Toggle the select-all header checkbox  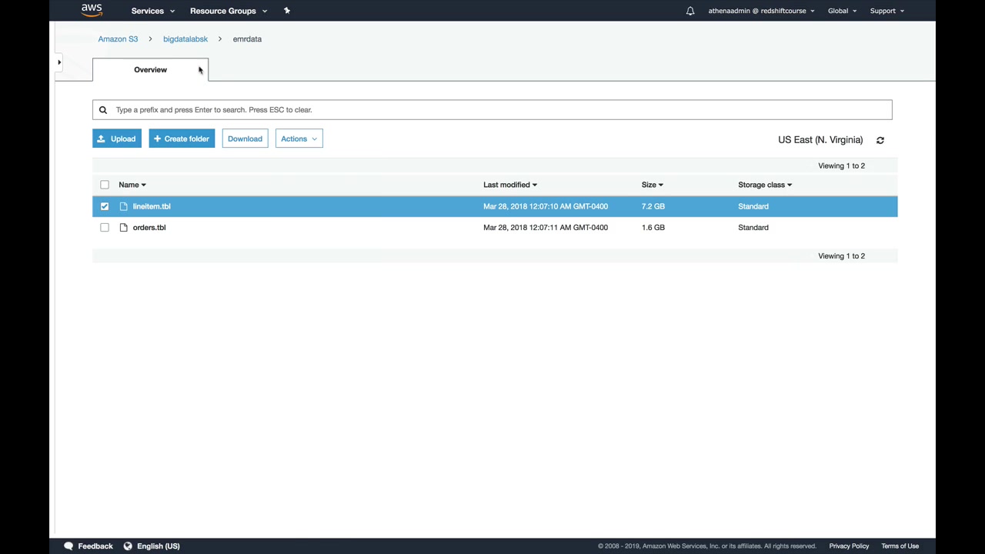coord(105,185)
